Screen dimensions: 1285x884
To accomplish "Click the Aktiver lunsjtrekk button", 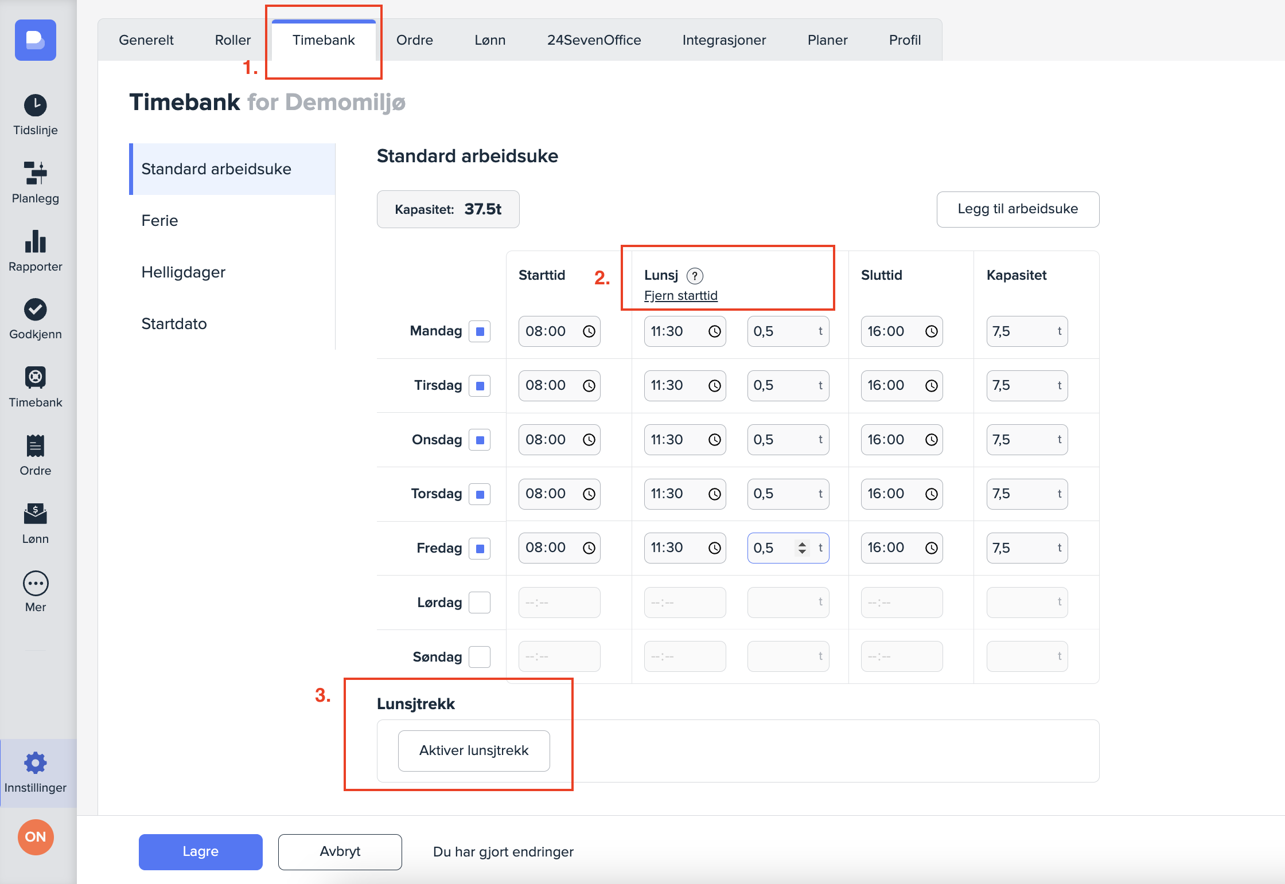I will 474,750.
